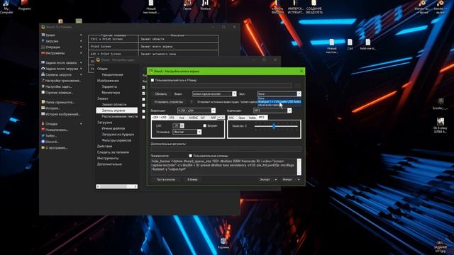Image resolution: width=454 pixels, height=255 pixels.
Task: Click the question mark help button
Action: point(192,102)
